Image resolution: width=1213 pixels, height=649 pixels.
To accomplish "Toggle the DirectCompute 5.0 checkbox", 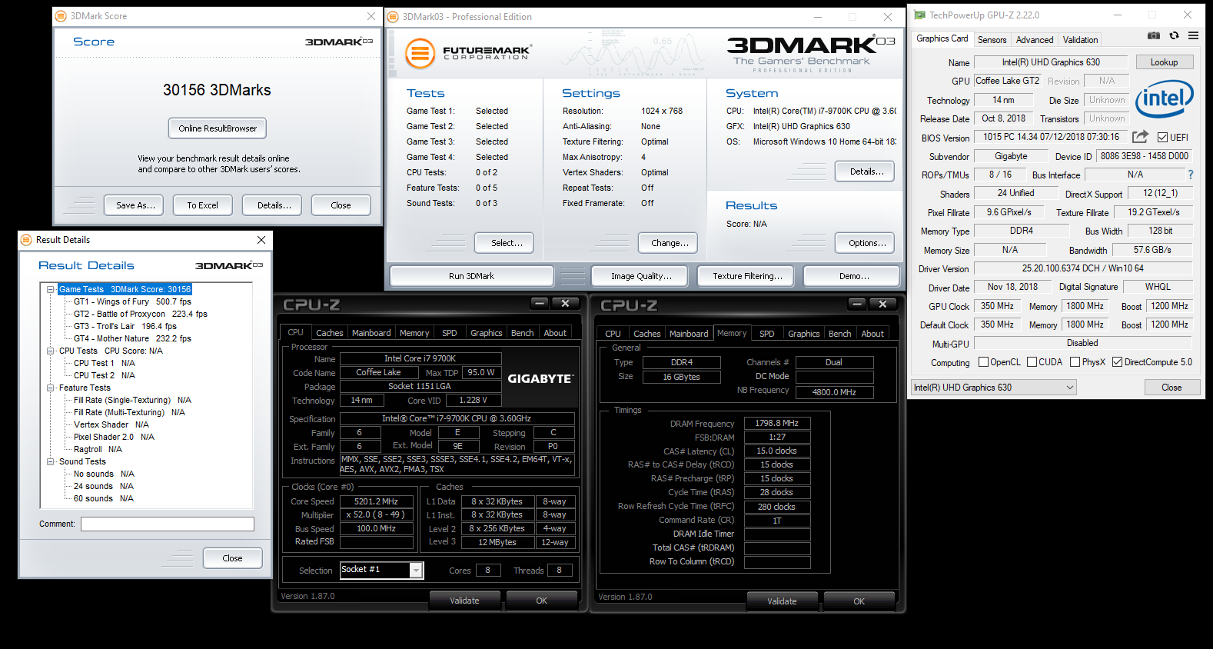I will [1117, 362].
